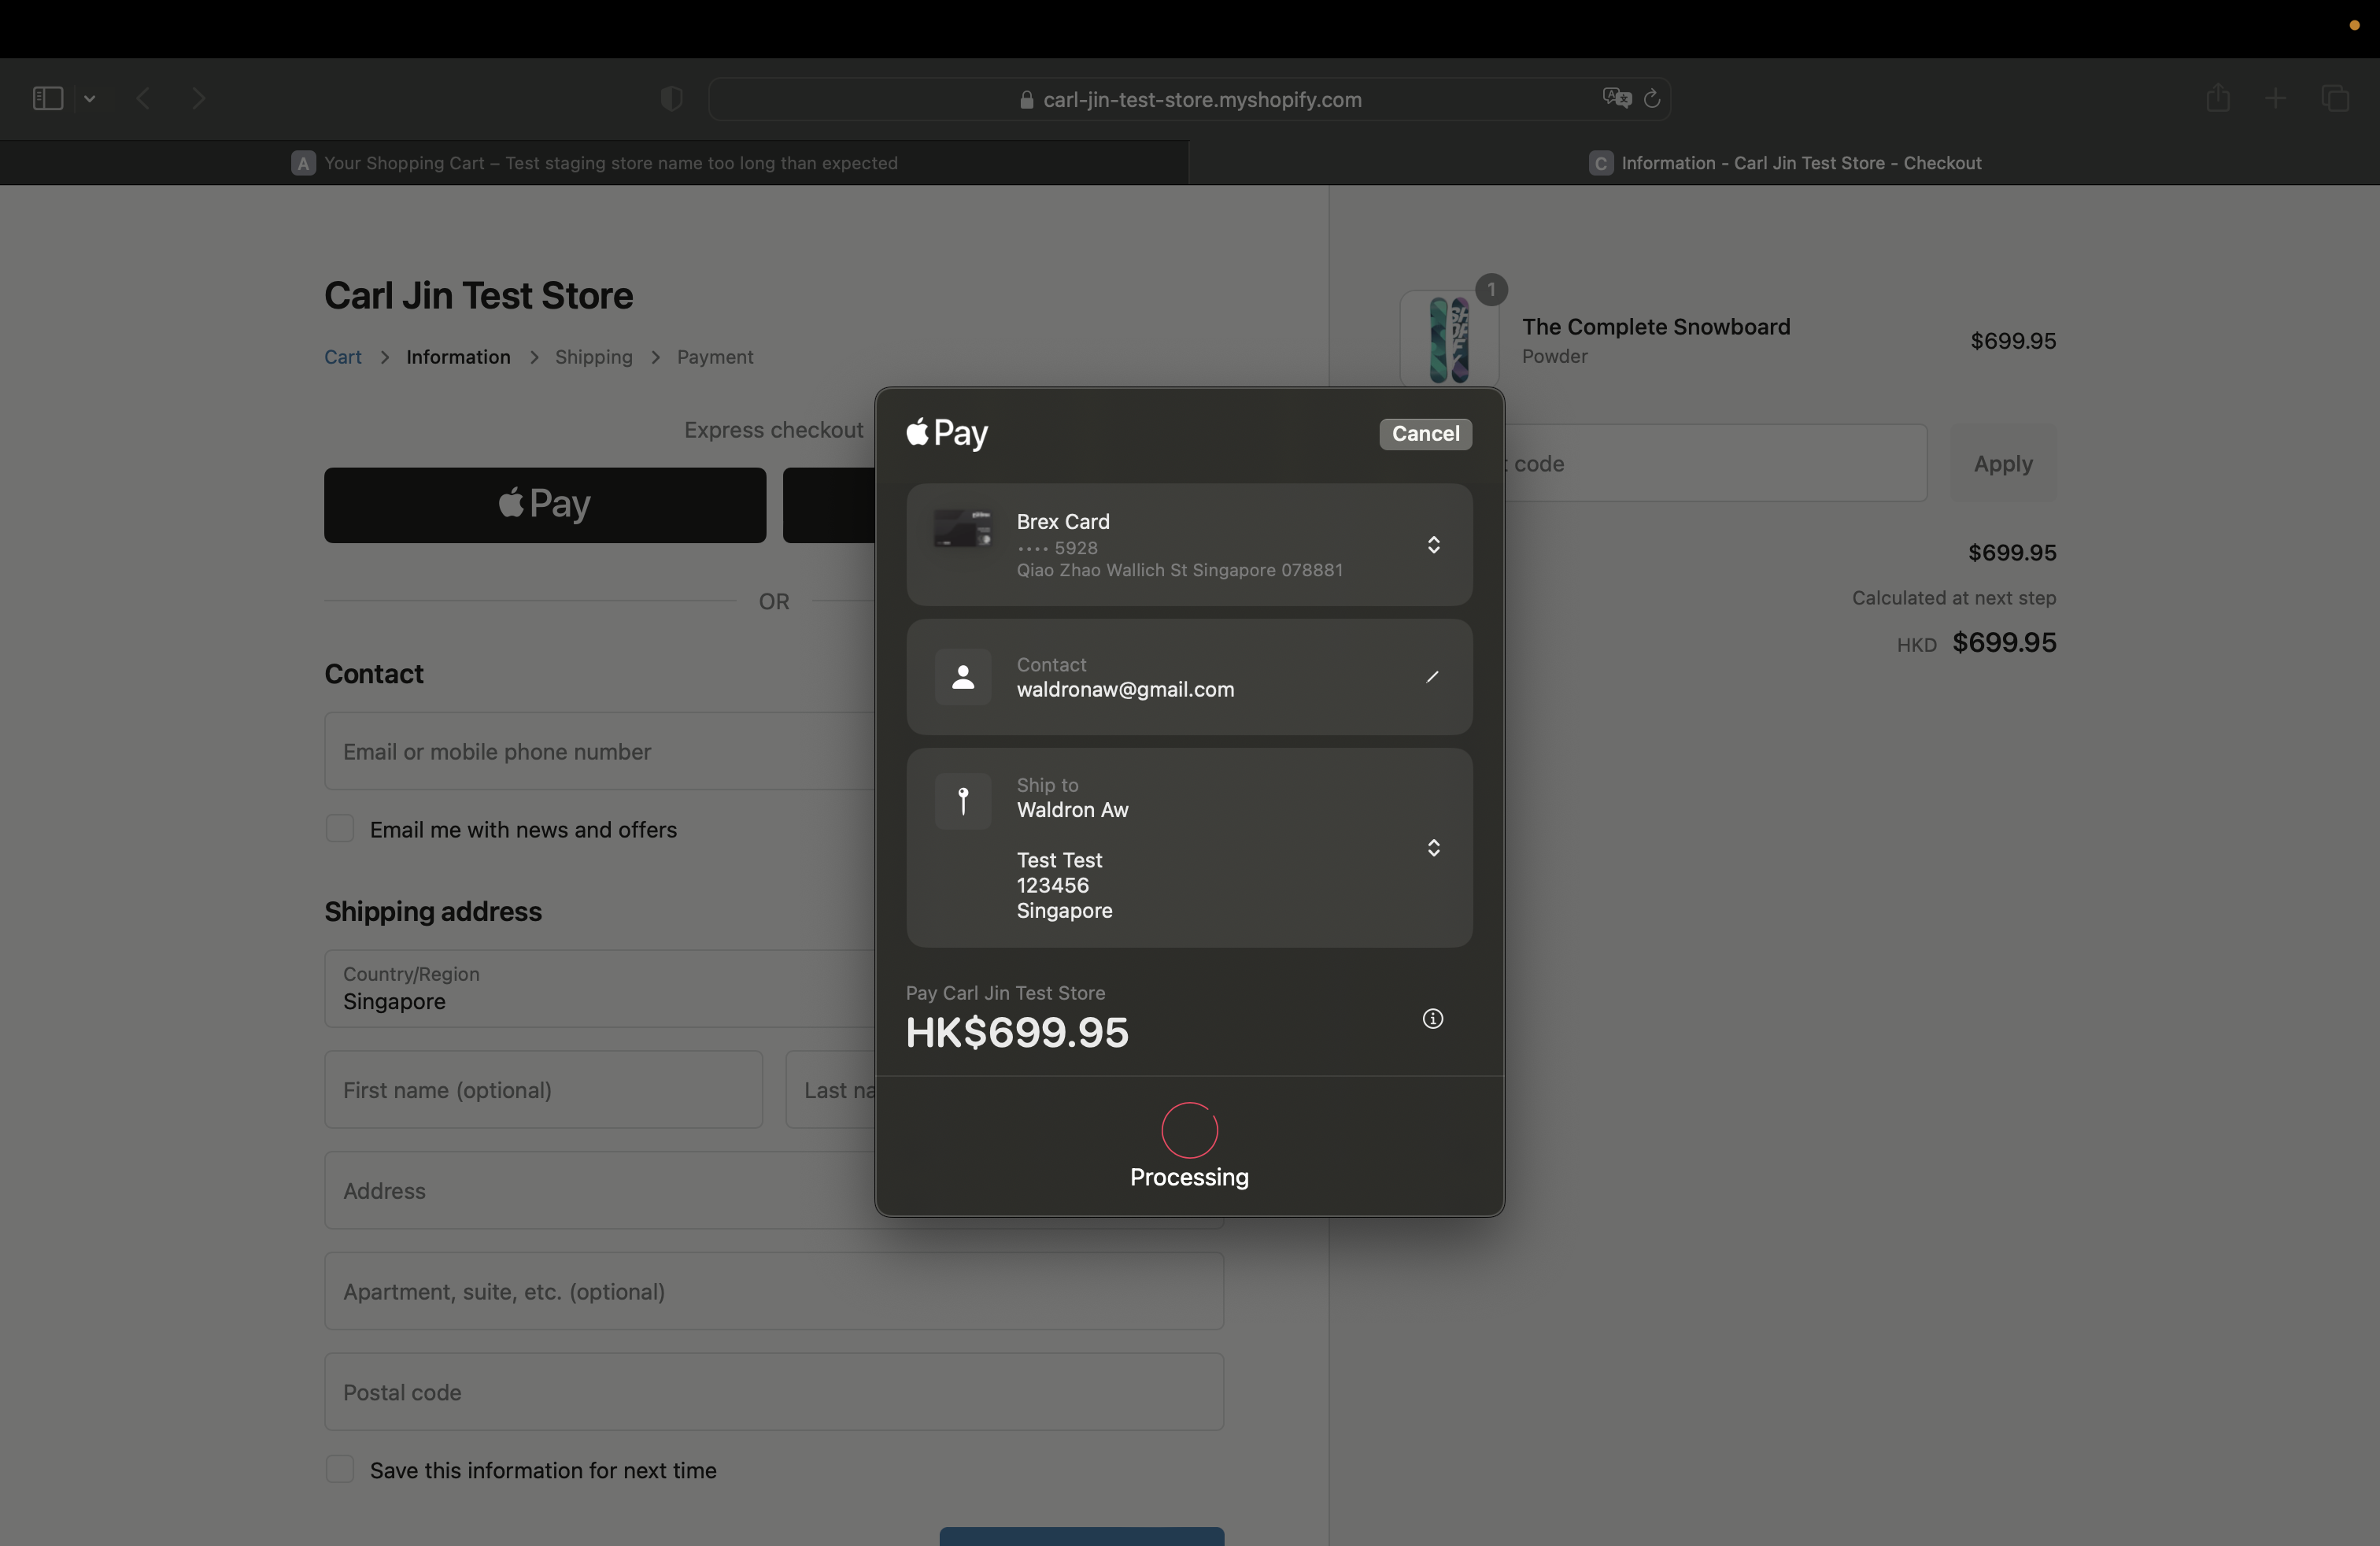The image size is (2380, 1546).
Task: Expand the Brex Card payment method chevron
Action: coord(1433,544)
